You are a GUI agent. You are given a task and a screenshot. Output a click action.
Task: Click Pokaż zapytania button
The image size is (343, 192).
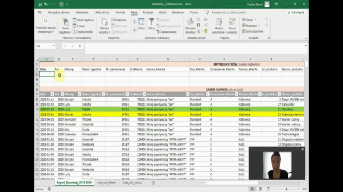point(83,20)
